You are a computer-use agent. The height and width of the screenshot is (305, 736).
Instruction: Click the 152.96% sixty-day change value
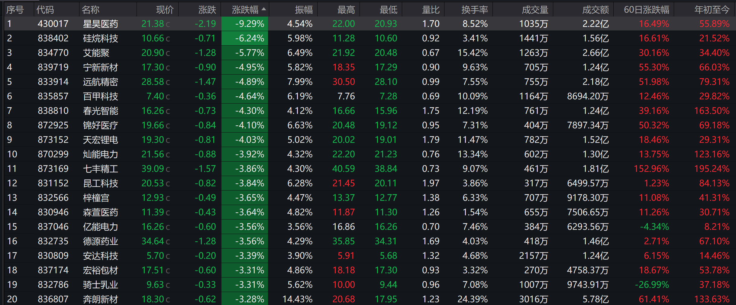(651, 169)
